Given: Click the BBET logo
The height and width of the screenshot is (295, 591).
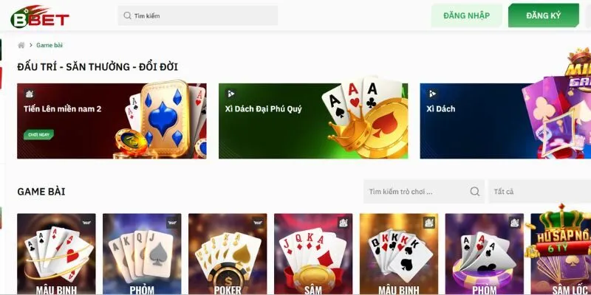Looking at the screenshot, I should tap(40, 17).
